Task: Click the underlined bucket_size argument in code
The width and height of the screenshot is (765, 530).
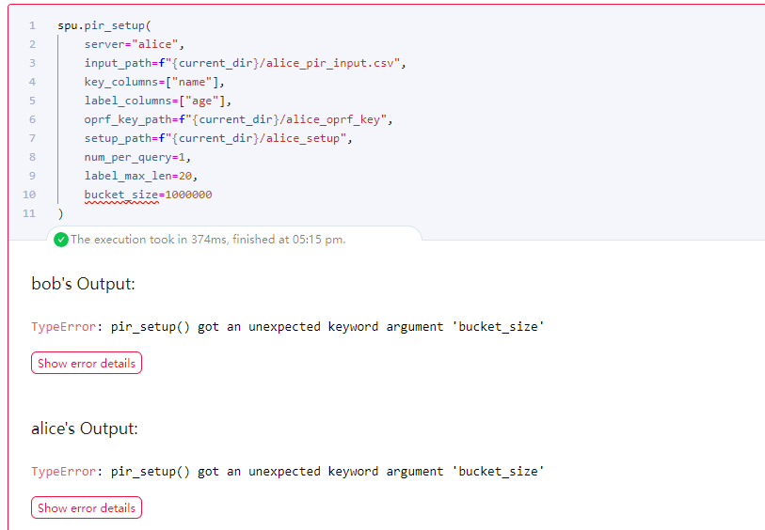Action: [x=120, y=195]
